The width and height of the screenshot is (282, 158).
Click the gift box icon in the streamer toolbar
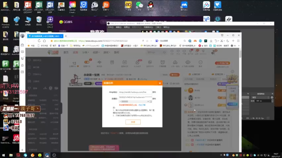click(112, 62)
